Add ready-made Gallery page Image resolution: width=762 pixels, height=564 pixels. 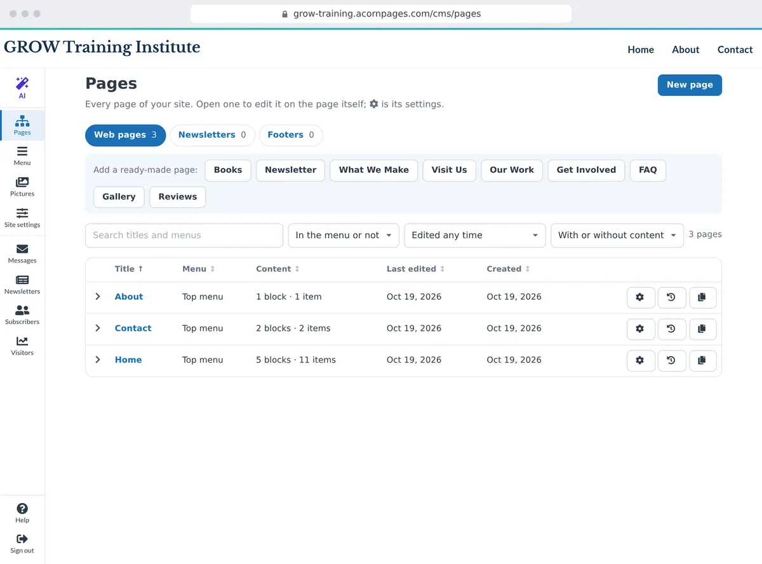tap(119, 197)
